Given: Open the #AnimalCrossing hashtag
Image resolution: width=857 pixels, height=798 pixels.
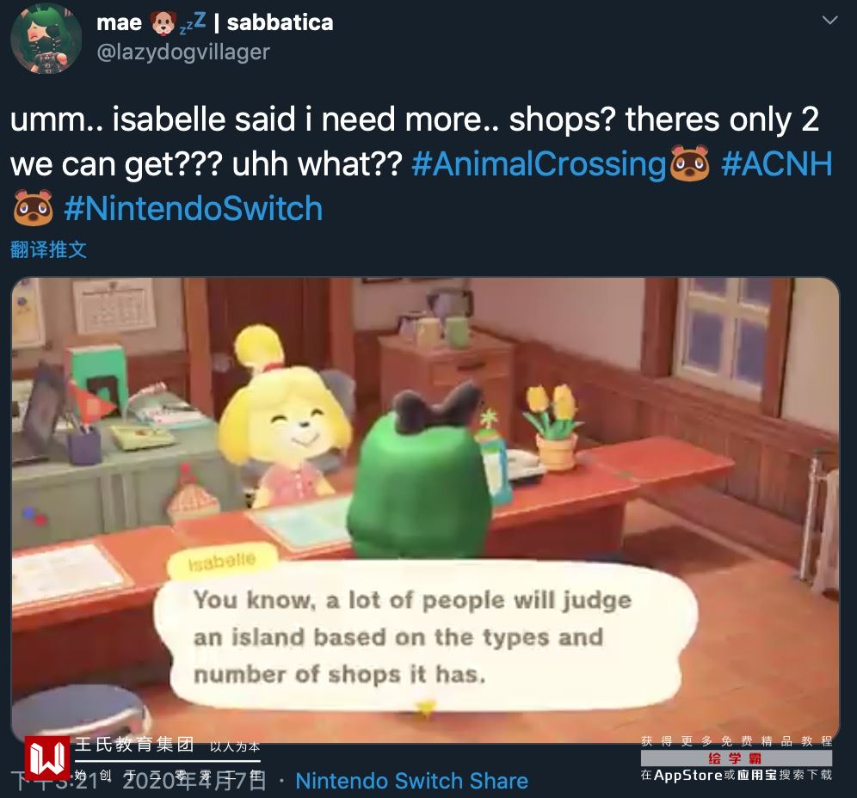Looking at the screenshot, I should (538, 163).
